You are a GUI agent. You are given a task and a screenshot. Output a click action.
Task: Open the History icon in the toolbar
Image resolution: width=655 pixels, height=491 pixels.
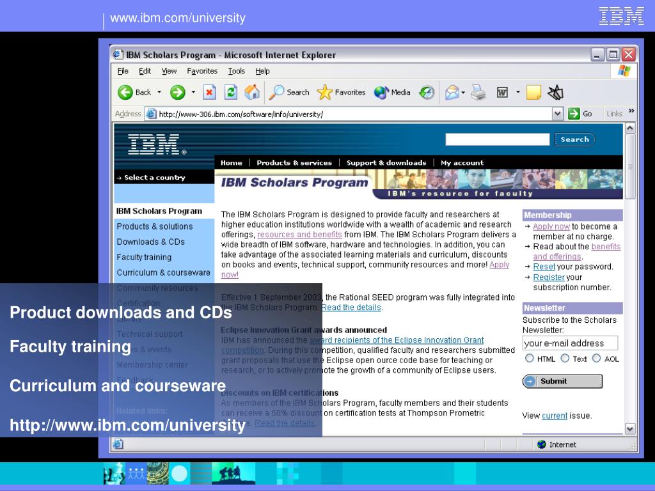tap(427, 92)
